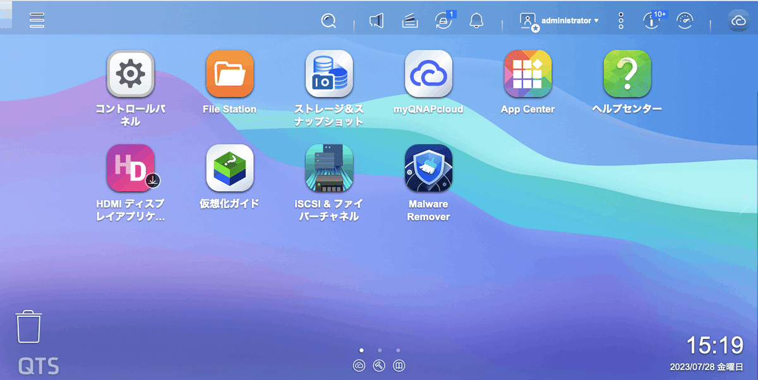The image size is (758, 380).
Task: Open the main hamburger menu
Action: point(37,20)
